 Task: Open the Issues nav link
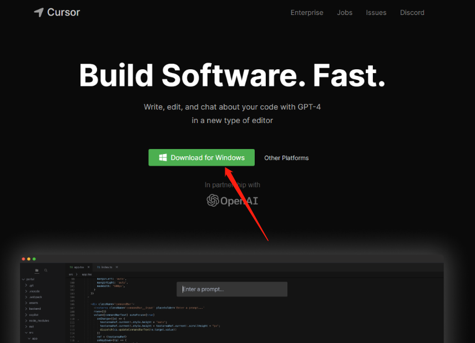click(376, 13)
